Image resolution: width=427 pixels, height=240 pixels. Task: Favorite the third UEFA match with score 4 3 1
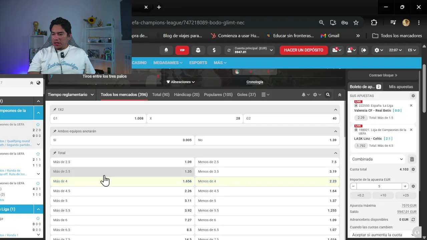click(x=38, y=183)
